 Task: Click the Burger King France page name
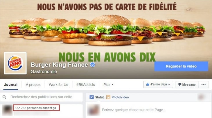pyautogui.click(x=59, y=65)
